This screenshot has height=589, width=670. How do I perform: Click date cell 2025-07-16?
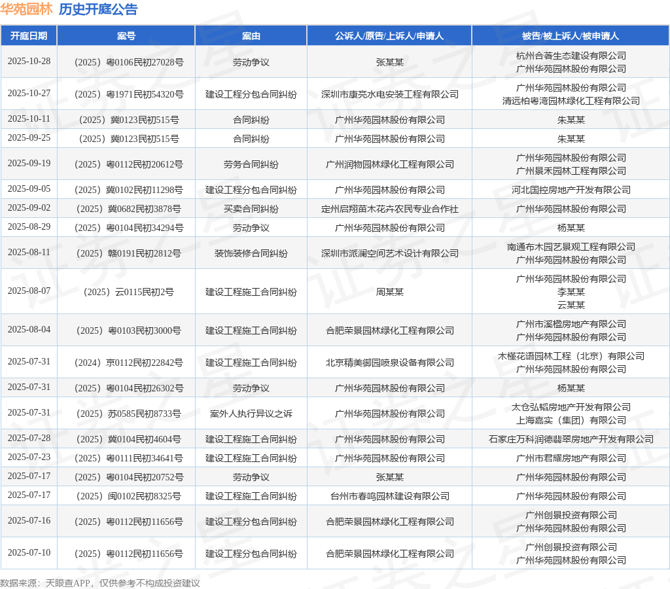click(29, 521)
